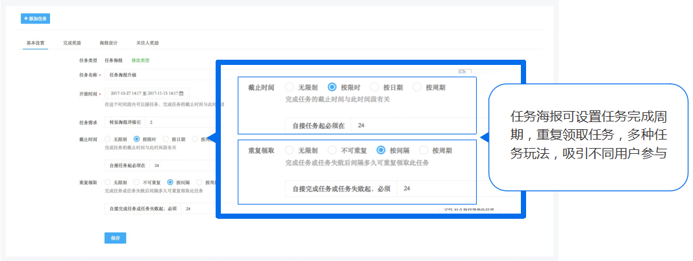The height and width of the screenshot is (261, 693).
Task: Select 按限时 for 截止时间 in enlarged panel
Action: 332,87
